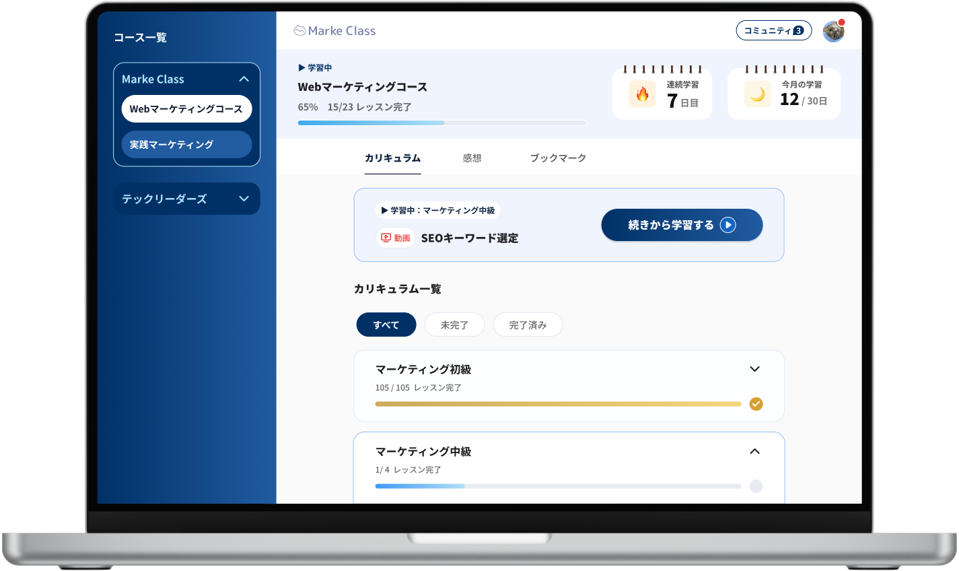This screenshot has width=959, height=571.
Task: Click the 105 / 105 レッスン完了 text
Action: (x=419, y=388)
